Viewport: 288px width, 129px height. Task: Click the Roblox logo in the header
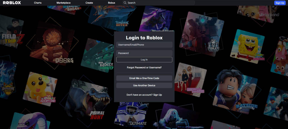[12, 3]
